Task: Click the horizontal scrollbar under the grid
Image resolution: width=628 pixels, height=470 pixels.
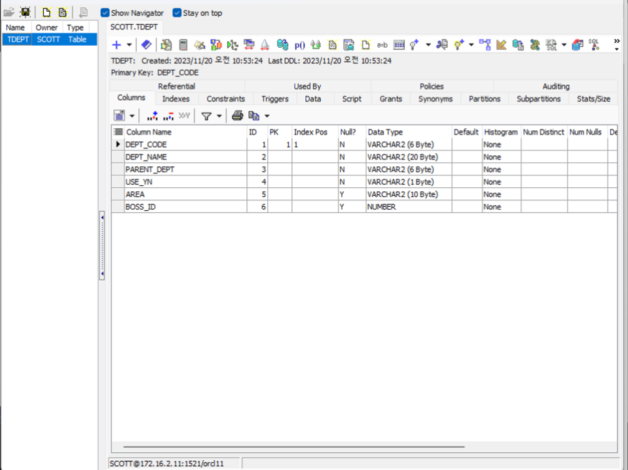Action: pos(294,446)
